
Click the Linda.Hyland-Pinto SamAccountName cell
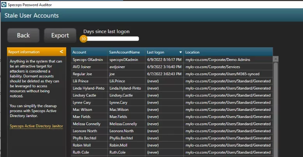[x=126, y=88]
